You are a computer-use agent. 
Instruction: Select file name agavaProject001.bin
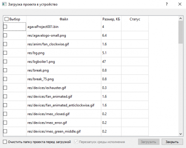click(x=43, y=27)
